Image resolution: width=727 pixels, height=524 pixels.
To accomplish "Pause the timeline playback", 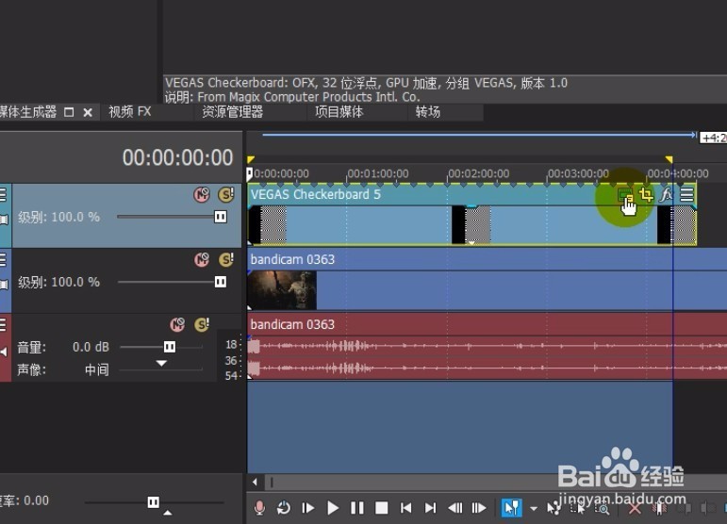I will pyautogui.click(x=357, y=508).
